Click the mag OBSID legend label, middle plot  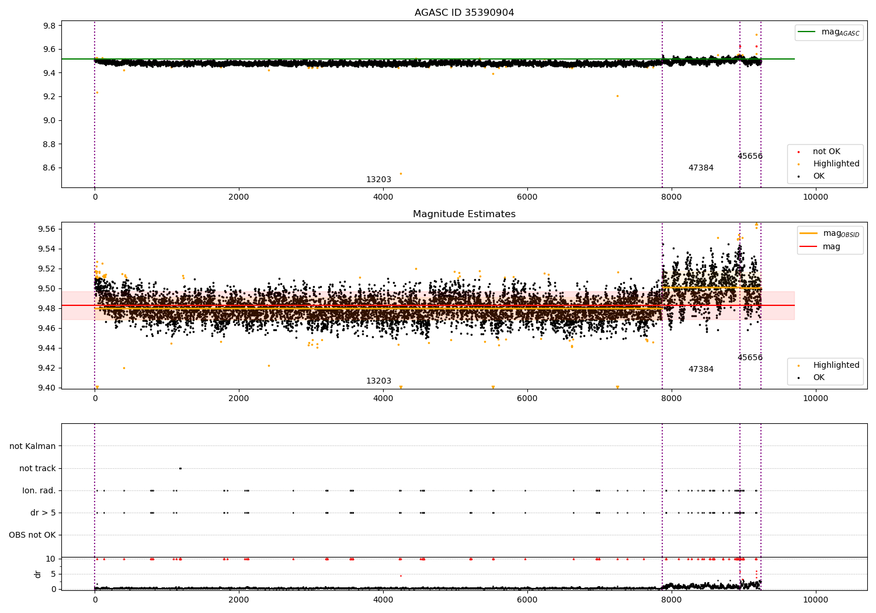click(841, 234)
